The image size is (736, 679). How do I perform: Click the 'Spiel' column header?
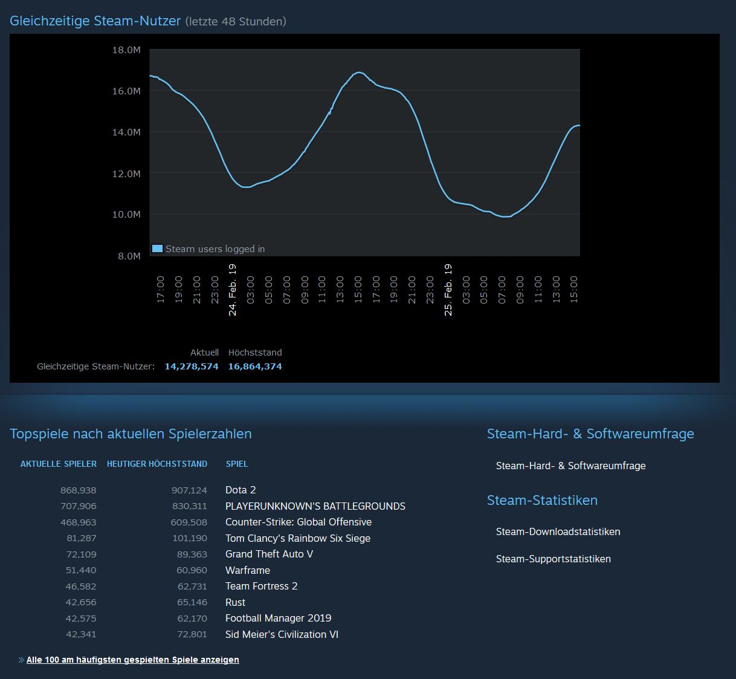pyautogui.click(x=237, y=464)
